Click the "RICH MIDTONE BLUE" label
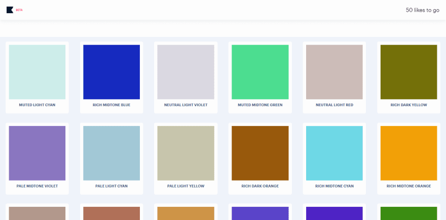 111,105
